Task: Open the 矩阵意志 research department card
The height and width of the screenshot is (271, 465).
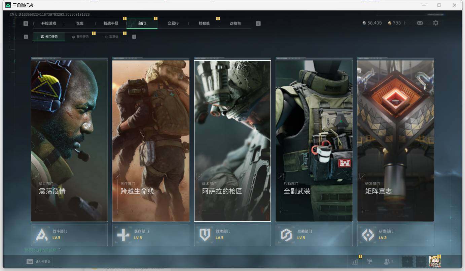Action: pos(396,141)
